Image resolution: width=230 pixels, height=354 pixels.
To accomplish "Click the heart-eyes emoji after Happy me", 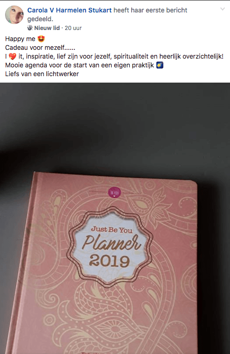I will (x=41, y=39).
